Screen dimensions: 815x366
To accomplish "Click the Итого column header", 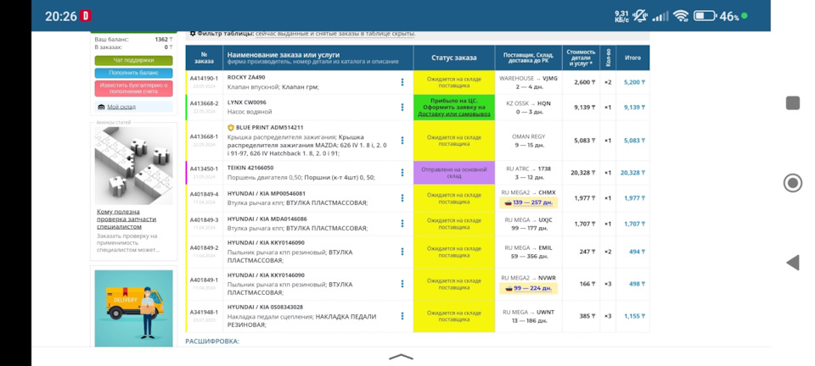I will coord(632,58).
